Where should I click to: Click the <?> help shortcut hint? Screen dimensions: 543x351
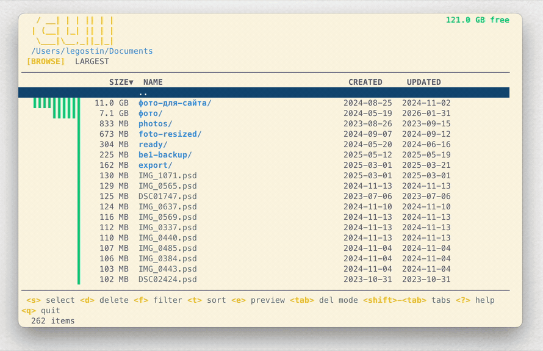coord(475,300)
